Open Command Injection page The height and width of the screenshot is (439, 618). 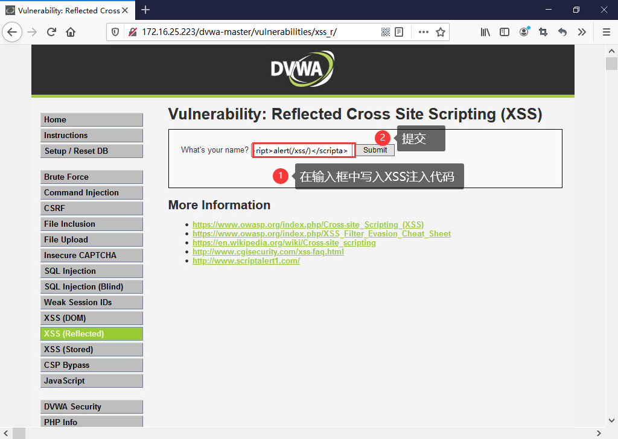coord(92,193)
